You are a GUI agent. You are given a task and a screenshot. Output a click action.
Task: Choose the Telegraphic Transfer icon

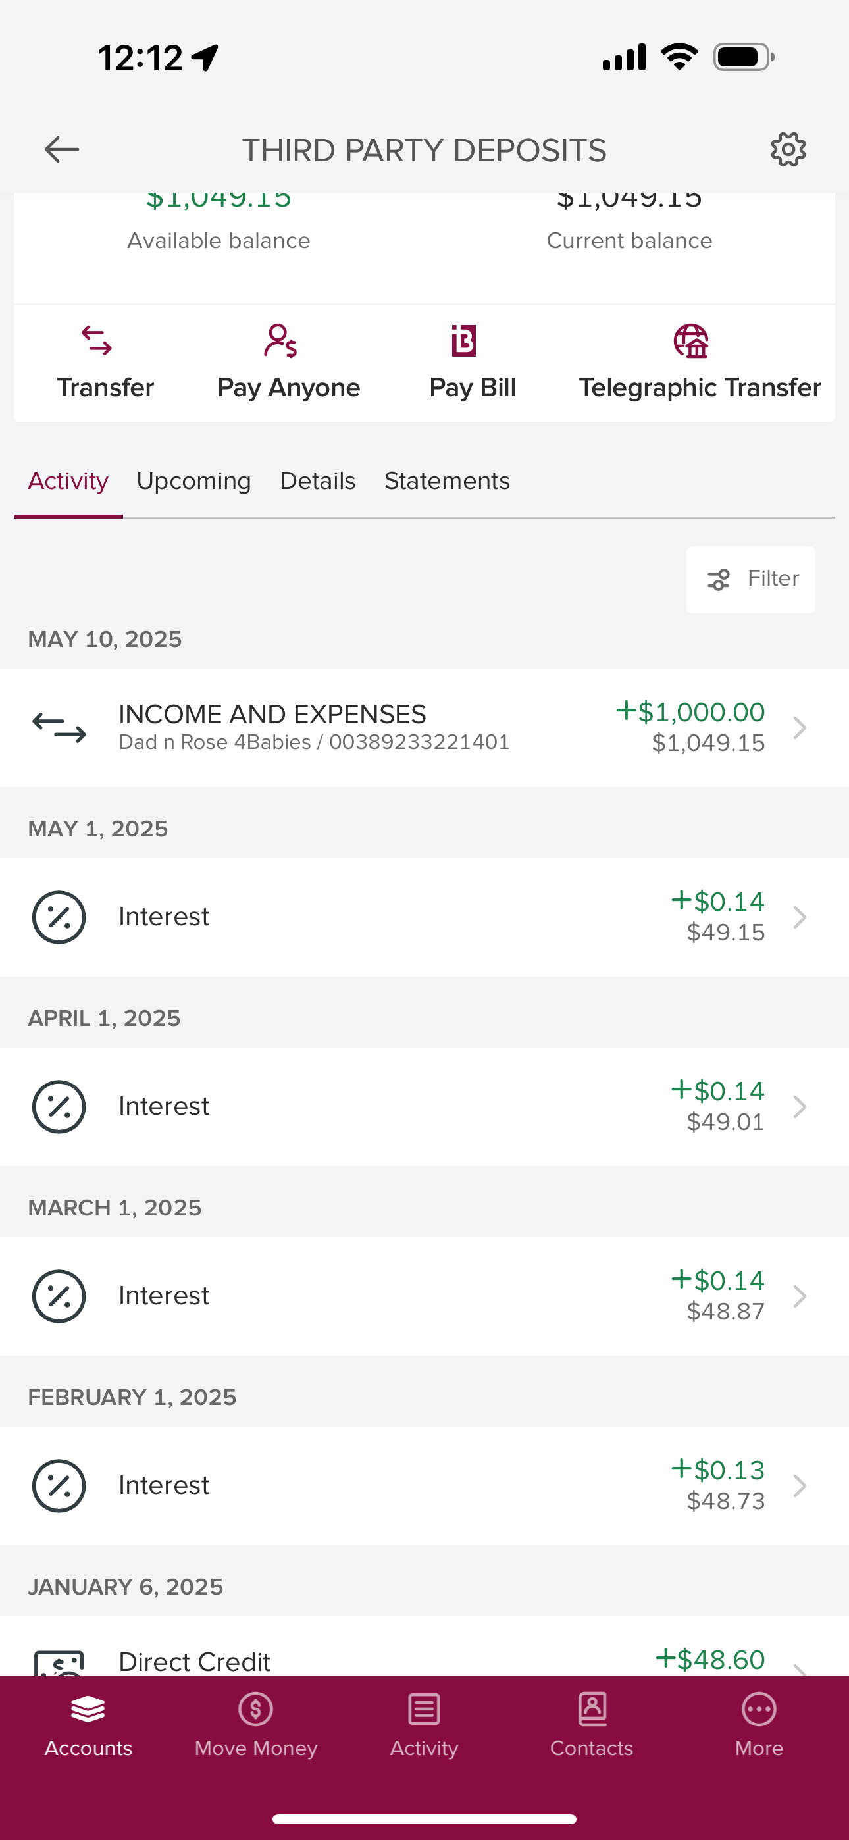(x=691, y=341)
